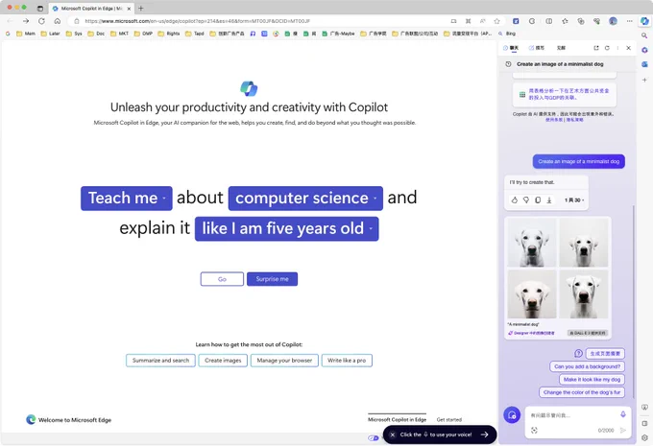The height and width of the screenshot is (446, 653).
Task: Open a new browser tab
Action: [x=141, y=8]
